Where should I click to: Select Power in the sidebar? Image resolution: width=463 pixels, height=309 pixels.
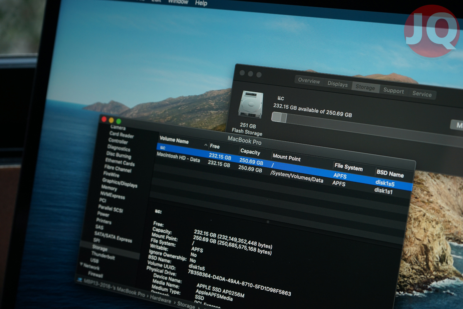(x=103, y=214)
